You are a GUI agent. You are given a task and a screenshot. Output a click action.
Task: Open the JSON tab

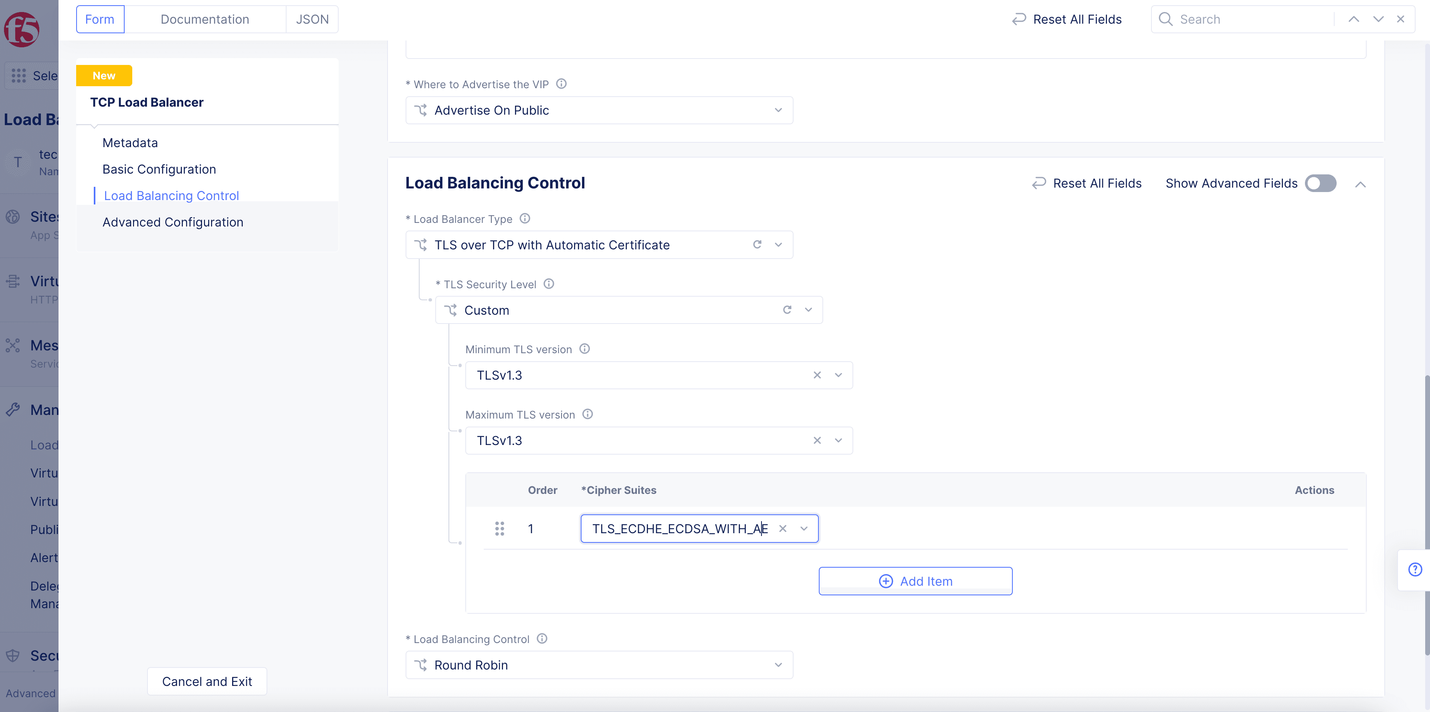click(x=312, y=19)
